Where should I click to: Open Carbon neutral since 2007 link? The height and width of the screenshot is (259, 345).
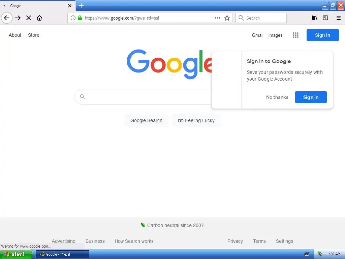(x=175, y=225)
